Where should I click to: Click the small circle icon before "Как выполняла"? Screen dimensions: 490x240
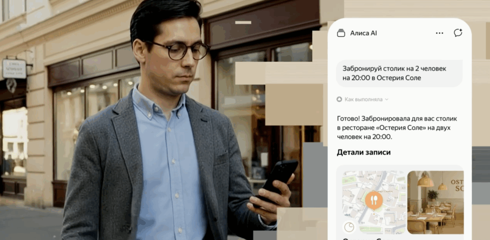339,99
